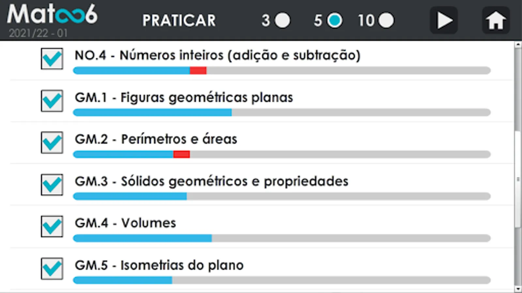Click the Mat∞6 logo
The height and width of the screenshot is (293, 522).
[x=52, y=14]
